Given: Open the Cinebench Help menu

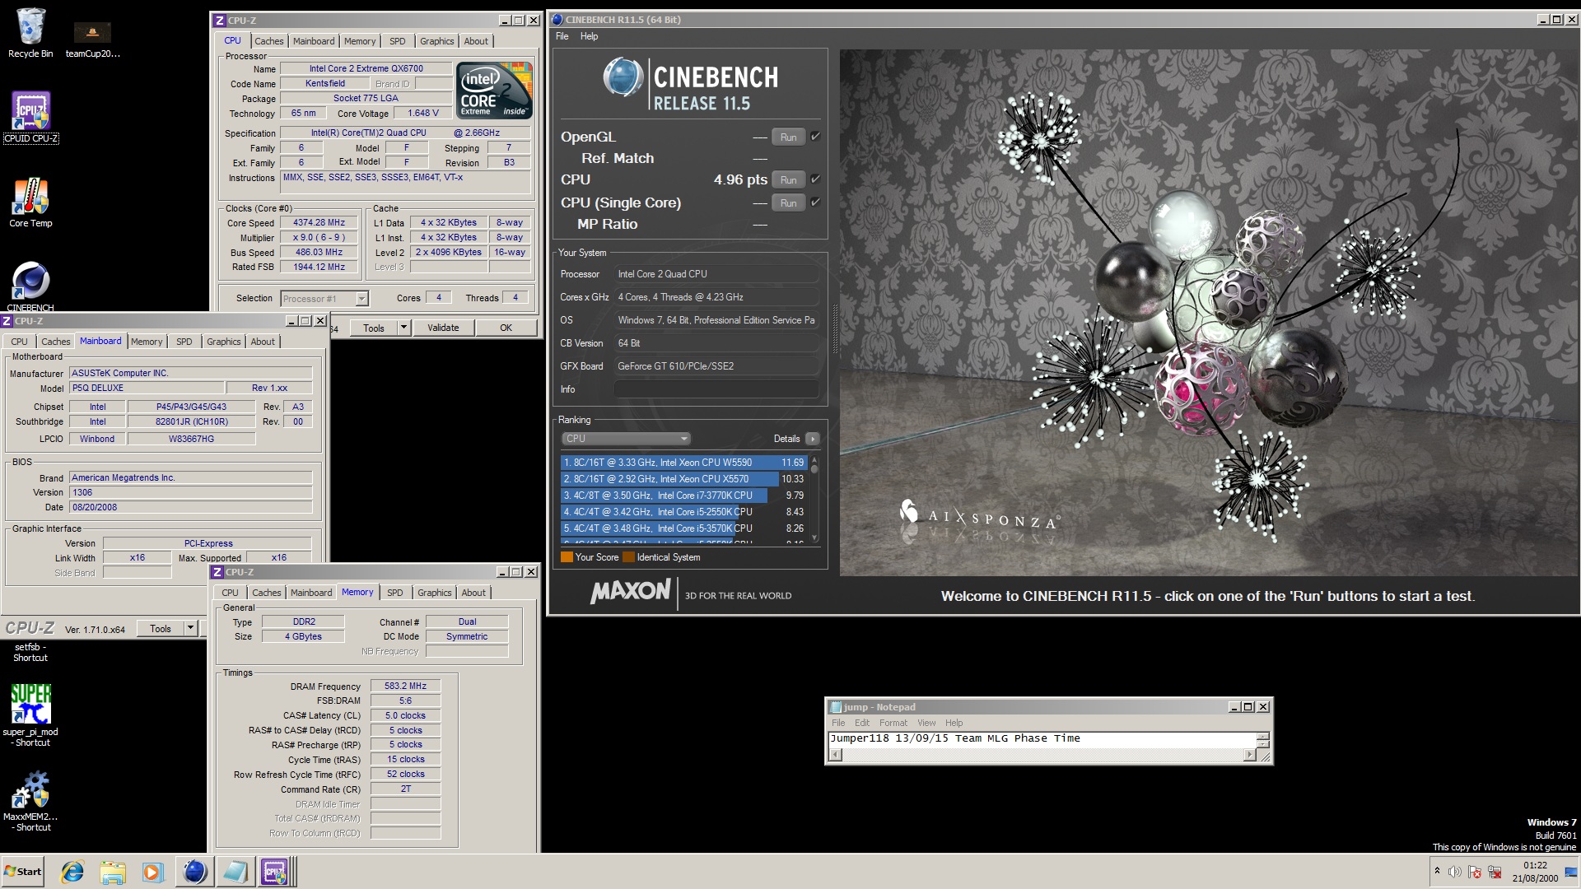Looking at the screenshot, I should pos(589,36).
